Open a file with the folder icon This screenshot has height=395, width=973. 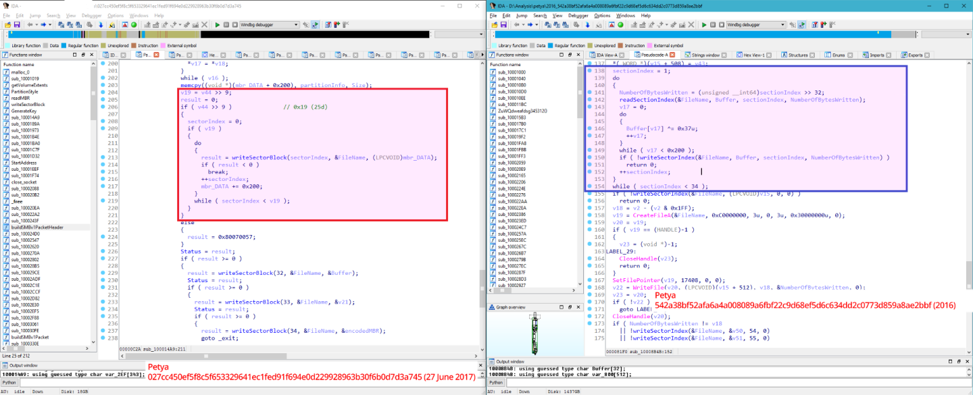coord(6,25)
